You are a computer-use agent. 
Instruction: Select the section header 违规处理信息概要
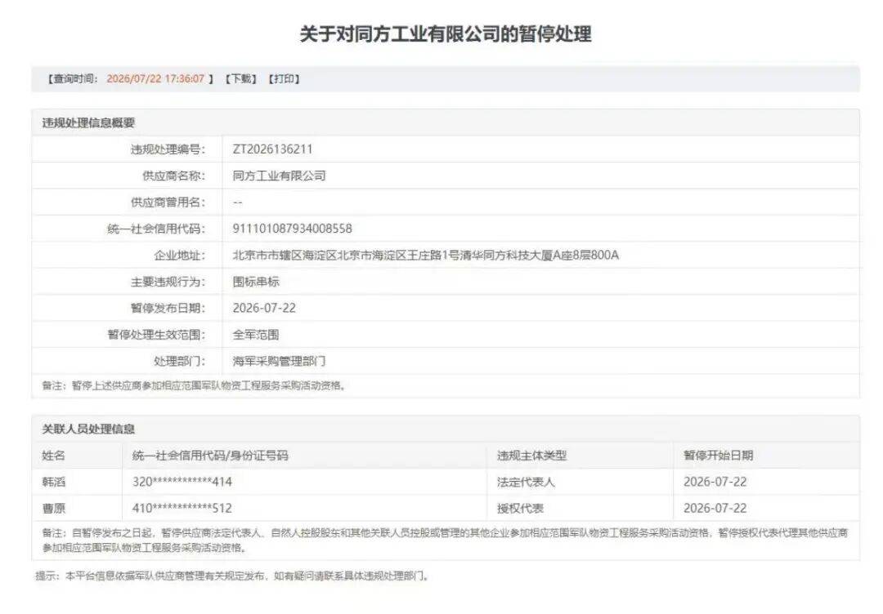[x=88, y=122]
